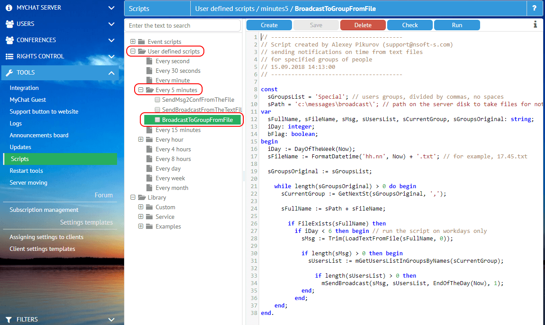
Task: Click the Rights Control list icon
Action: pos(9,56)
